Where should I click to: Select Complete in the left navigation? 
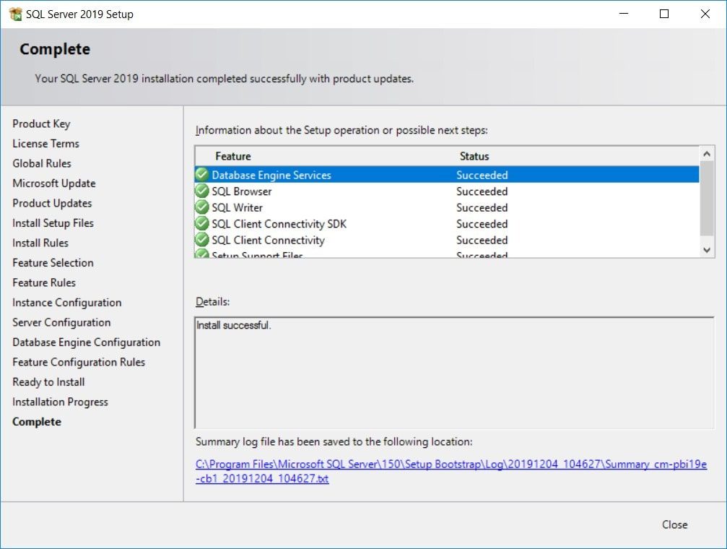tap(36, 421)
